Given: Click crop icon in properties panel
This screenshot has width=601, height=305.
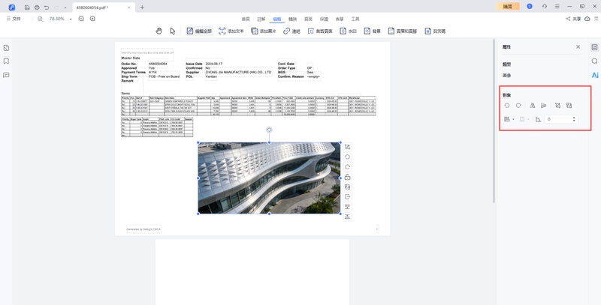Looking at the screenshot, I should (x=557, y=106).
